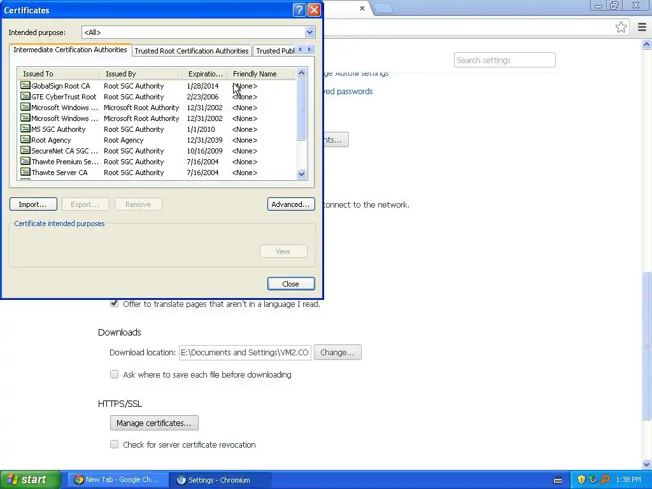Switch to New Tab - Google Chrome taskbar window

118,480
